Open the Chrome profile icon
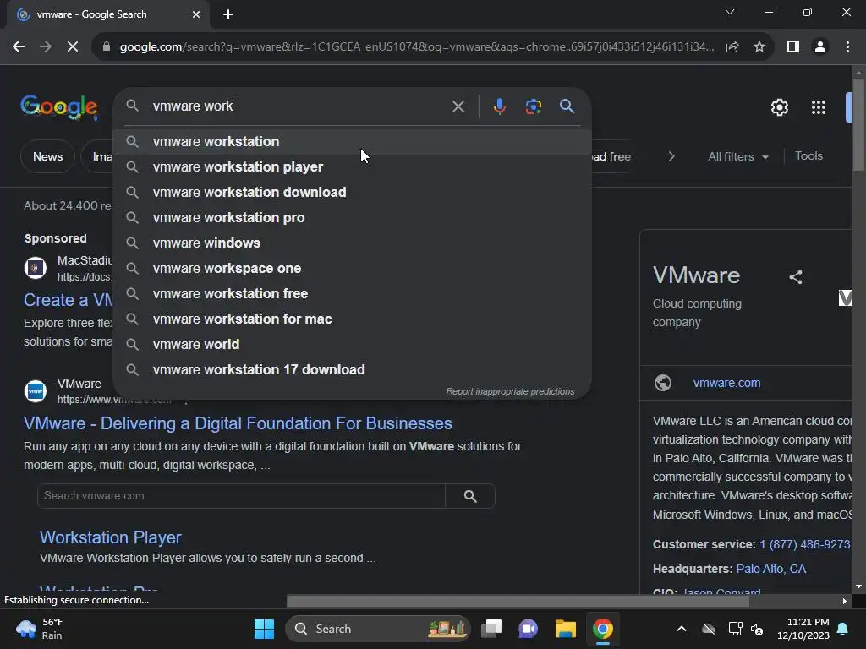The height and width of the screenshot is (649, 866). click(x=820, y=47)
